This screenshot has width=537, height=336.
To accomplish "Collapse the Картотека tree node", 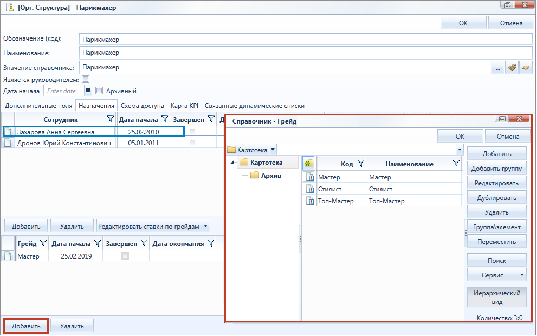I will tap(232, 163).
